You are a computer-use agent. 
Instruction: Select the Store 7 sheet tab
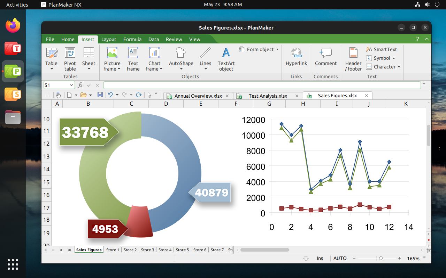(x=217, y=250)
